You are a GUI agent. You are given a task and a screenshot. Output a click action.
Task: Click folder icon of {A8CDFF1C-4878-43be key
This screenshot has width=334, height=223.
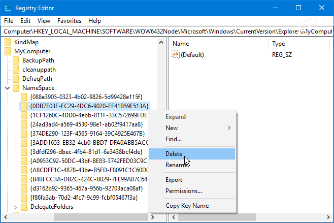(24, 170)
